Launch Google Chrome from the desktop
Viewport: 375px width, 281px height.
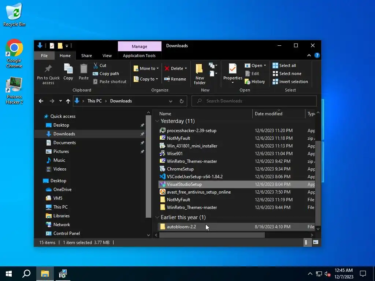(14, 53)
